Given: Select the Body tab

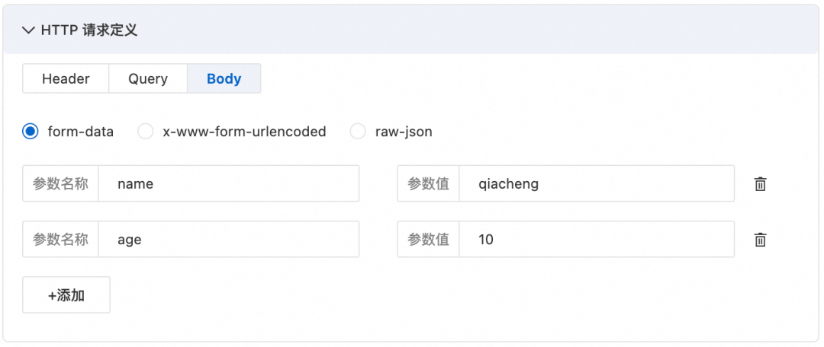Looking at the screenshot, I should click(x=224, y=78).
